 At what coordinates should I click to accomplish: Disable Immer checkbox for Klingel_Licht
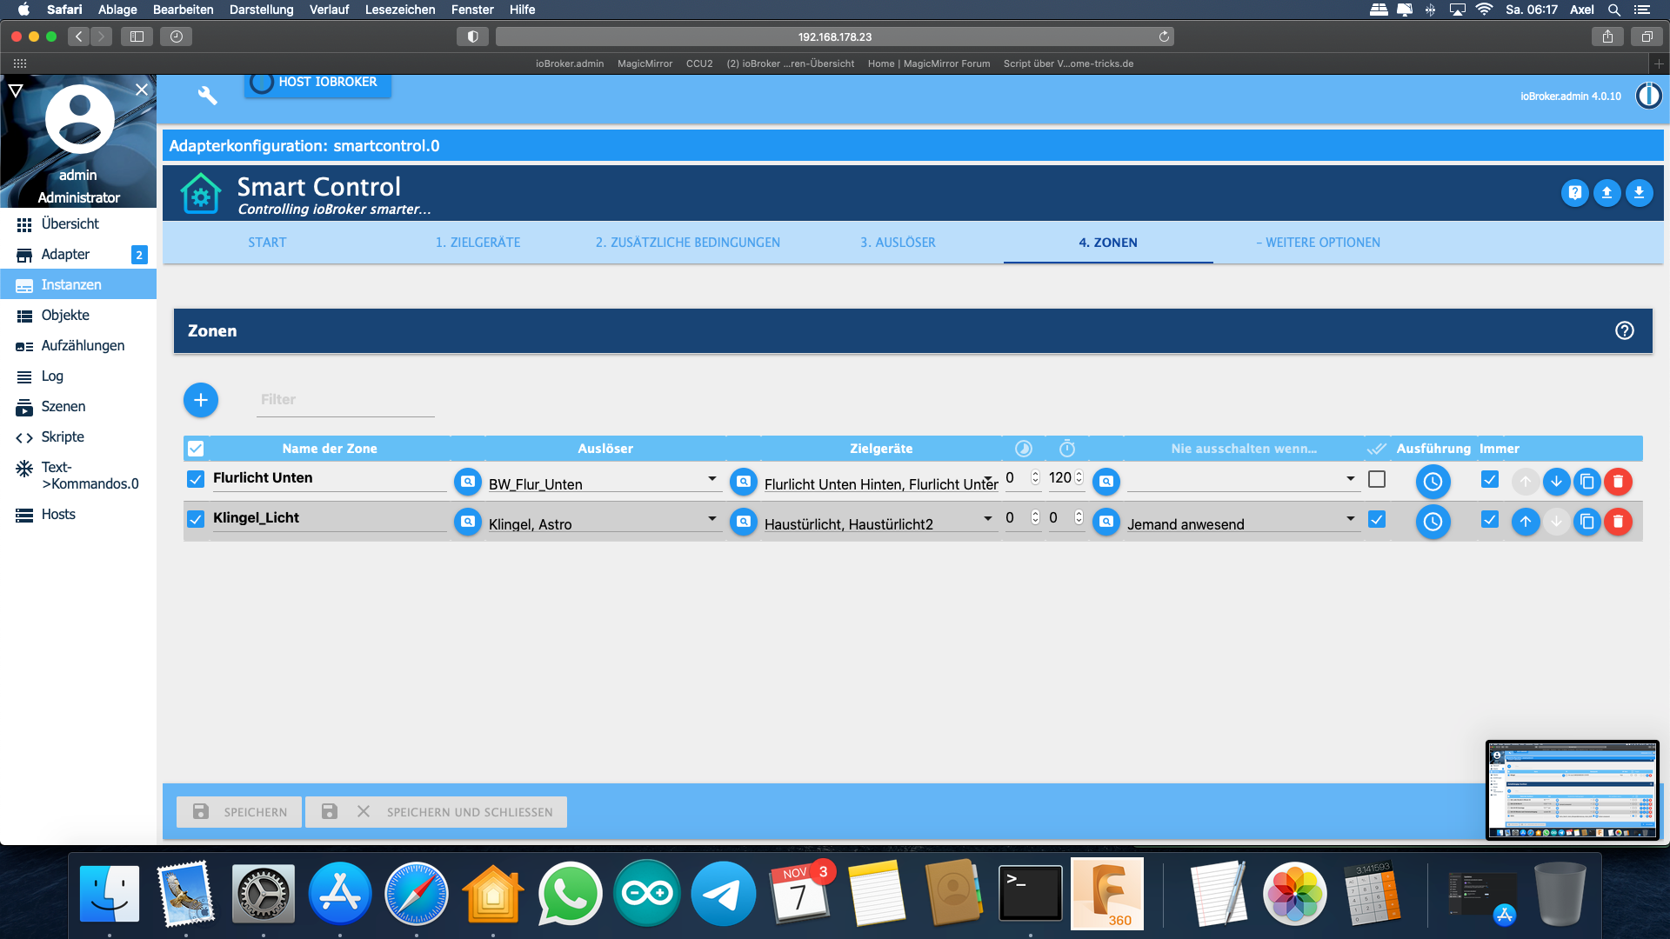pyautogui.click(x=1490, y=520)
